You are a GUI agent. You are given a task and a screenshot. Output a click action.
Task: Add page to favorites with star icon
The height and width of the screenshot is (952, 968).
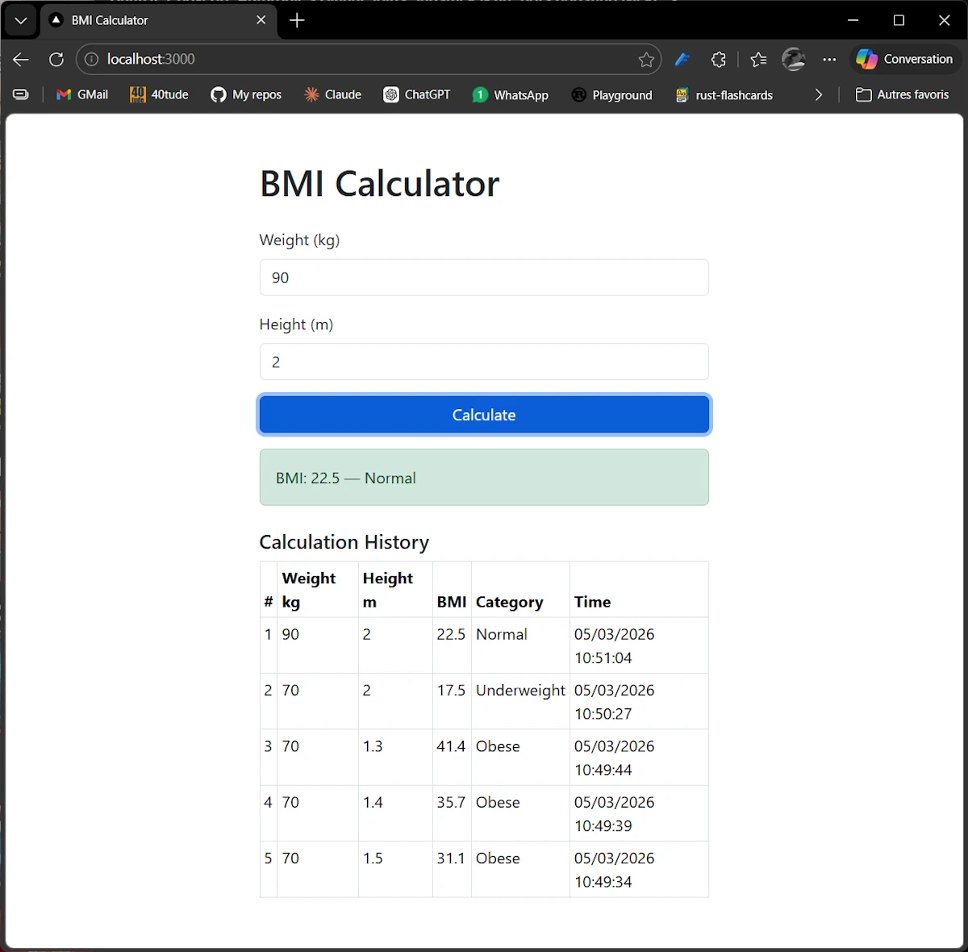pos(646,59)
